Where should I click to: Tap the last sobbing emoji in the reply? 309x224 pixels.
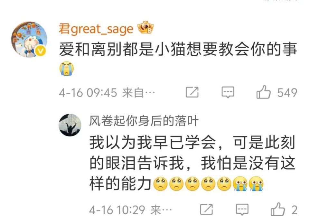[256, 184]
